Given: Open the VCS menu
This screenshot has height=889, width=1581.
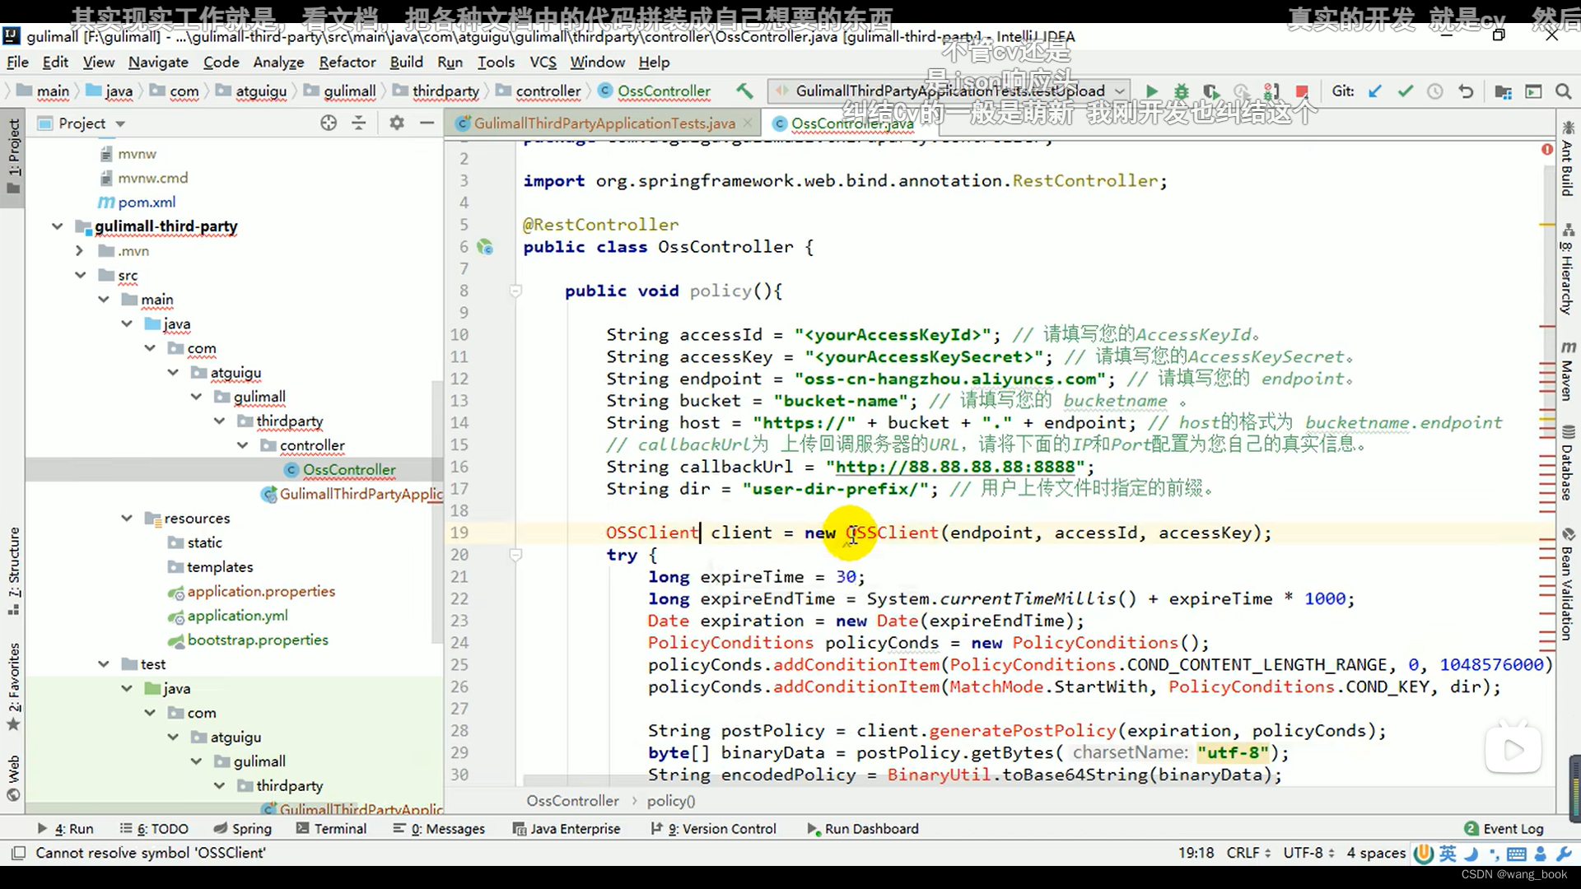Looking at the screenshot, I should (543, 62).
